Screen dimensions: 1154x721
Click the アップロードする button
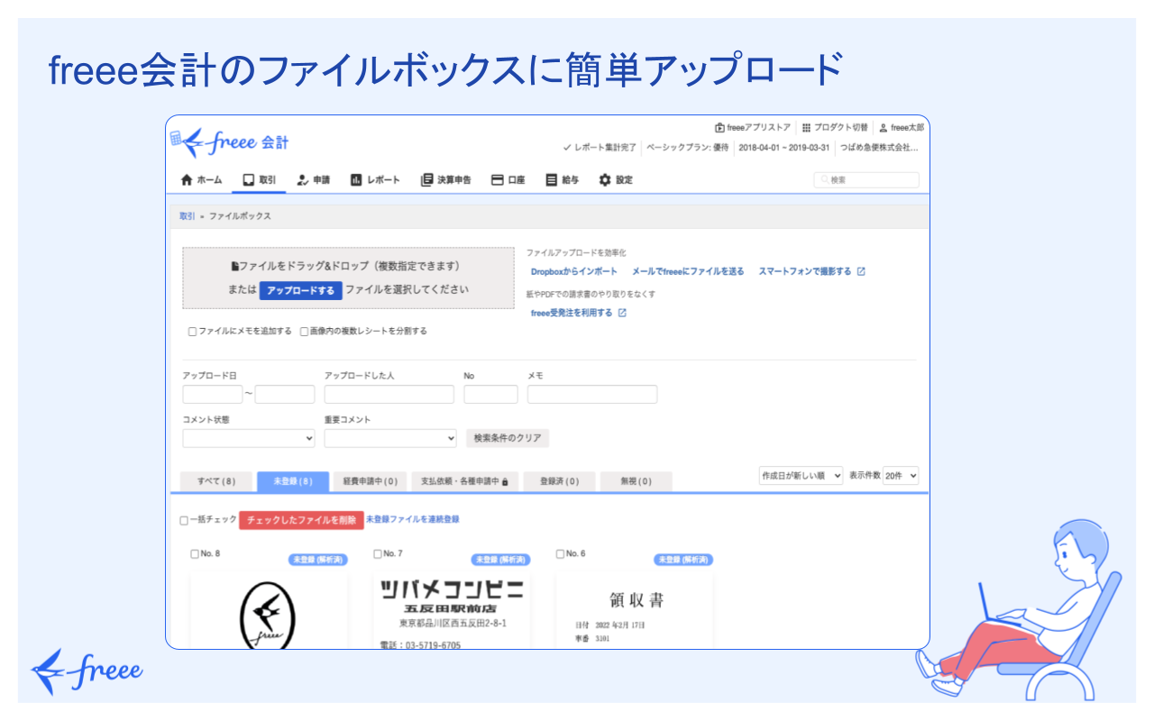(299, 290)
